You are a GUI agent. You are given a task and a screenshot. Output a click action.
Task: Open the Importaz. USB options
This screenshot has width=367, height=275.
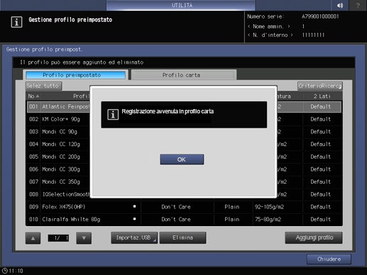(134, 237)
